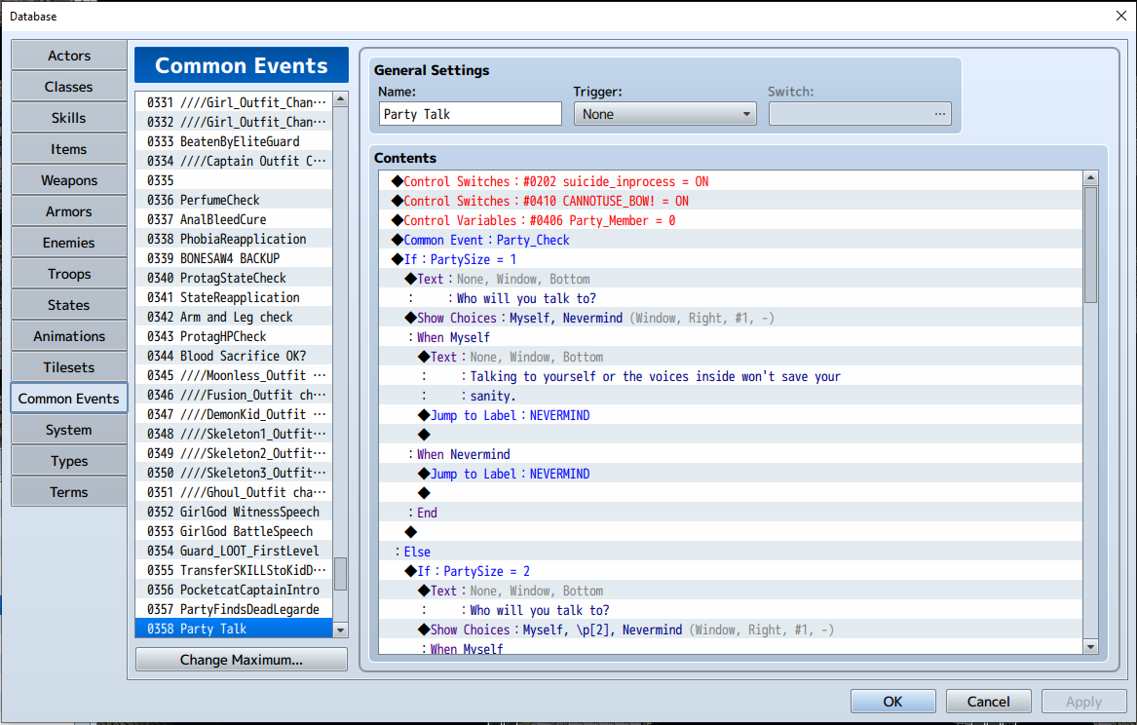The image size is (1137, 725).
Task: Open the Armors tab
Action: (x=69, y=211)
